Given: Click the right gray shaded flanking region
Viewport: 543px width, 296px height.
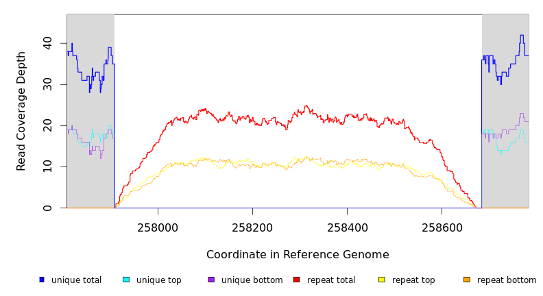Looking at the screenshot, I should [505, 178].
